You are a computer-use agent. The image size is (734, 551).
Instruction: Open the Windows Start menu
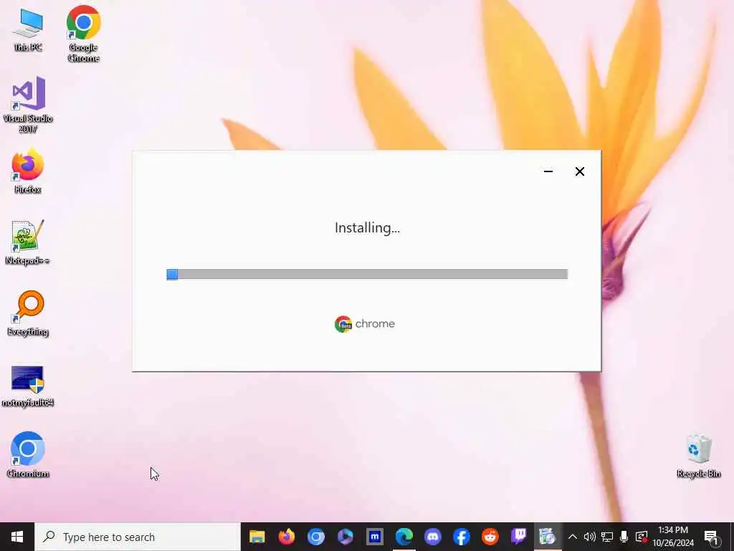tap(17, 537)
